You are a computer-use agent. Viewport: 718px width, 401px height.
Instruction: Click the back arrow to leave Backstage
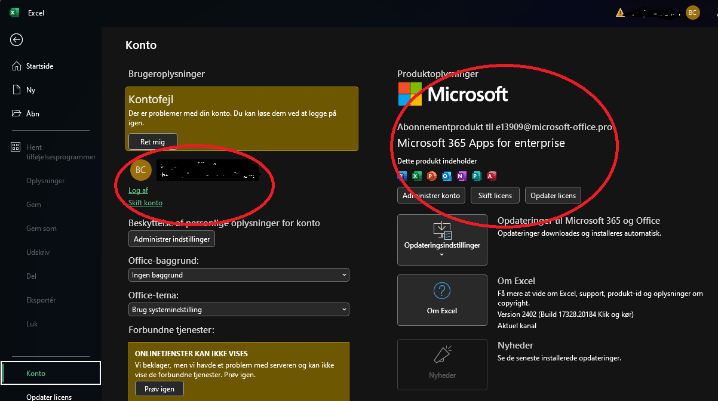(x=17, y=40)
